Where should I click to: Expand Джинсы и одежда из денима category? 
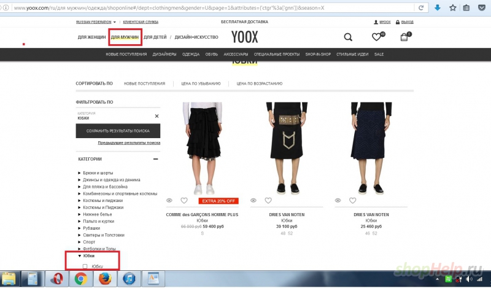coord(79,179)
